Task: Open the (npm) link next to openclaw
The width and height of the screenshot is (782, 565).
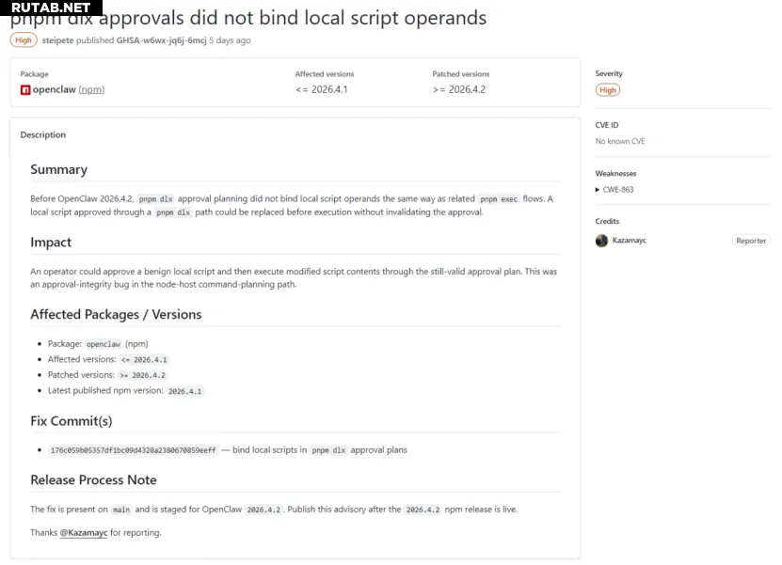Action: click(91, 90)
